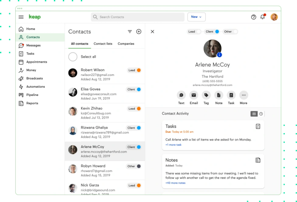Image resolution: width=297 pixels, height=202 pixels.
Task: Open Messages in the sidebar
Action: tap(40, 45)
